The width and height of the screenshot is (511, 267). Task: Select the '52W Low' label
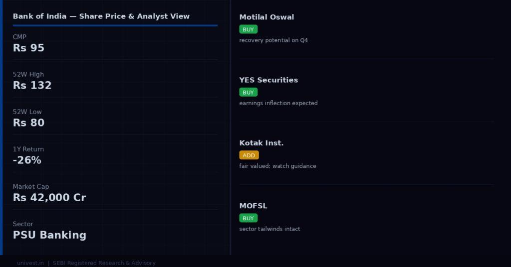pyautogui.click(x=27, y=112)
